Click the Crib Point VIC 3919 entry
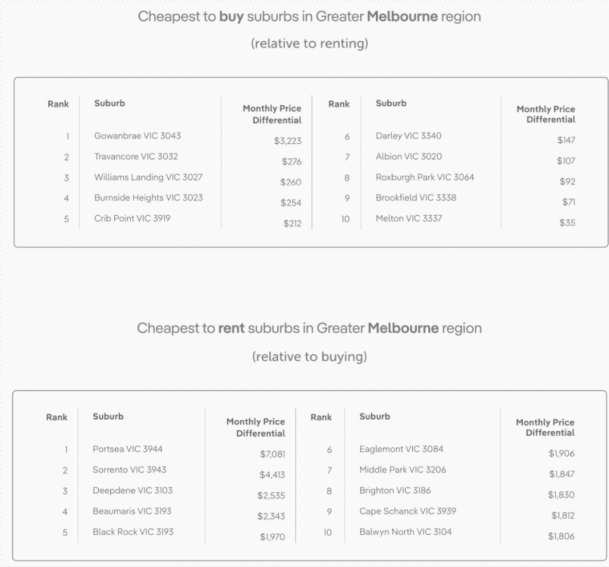Viewport: 609px width, 567px height. click(132, 218)
